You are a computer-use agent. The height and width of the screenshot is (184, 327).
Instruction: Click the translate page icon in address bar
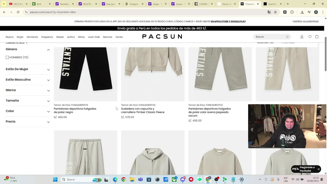pyautogui.click(x=269, y=12)
